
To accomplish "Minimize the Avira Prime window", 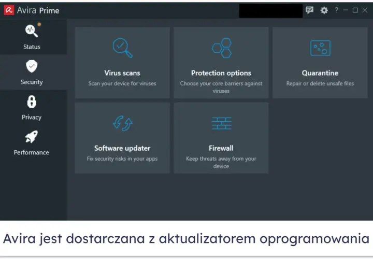I will coord(346,10).
